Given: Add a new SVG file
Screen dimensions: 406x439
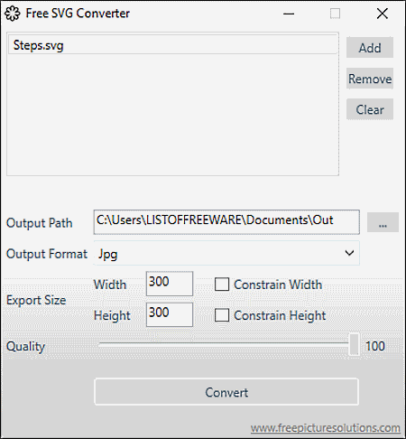Looking at the screenshot, I should point(370,48).
